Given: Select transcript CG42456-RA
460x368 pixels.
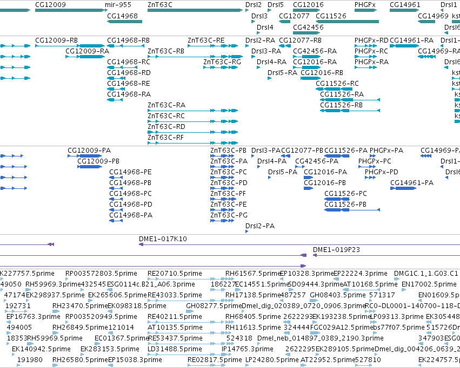Looking at the screenshot, I should click(315, 51).
